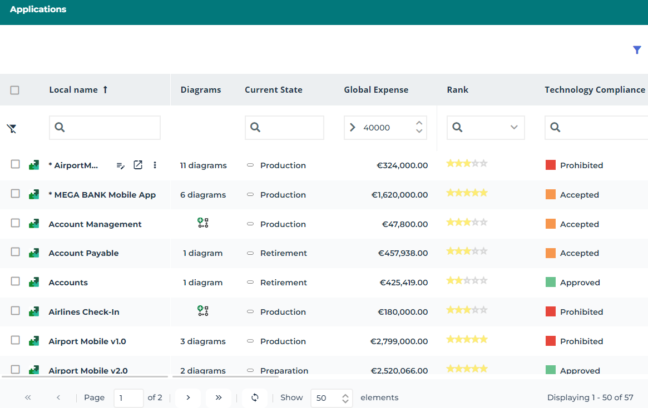Expand the Rank filter dropdown
The image size is (648, 408).
[x=514, y=128]
